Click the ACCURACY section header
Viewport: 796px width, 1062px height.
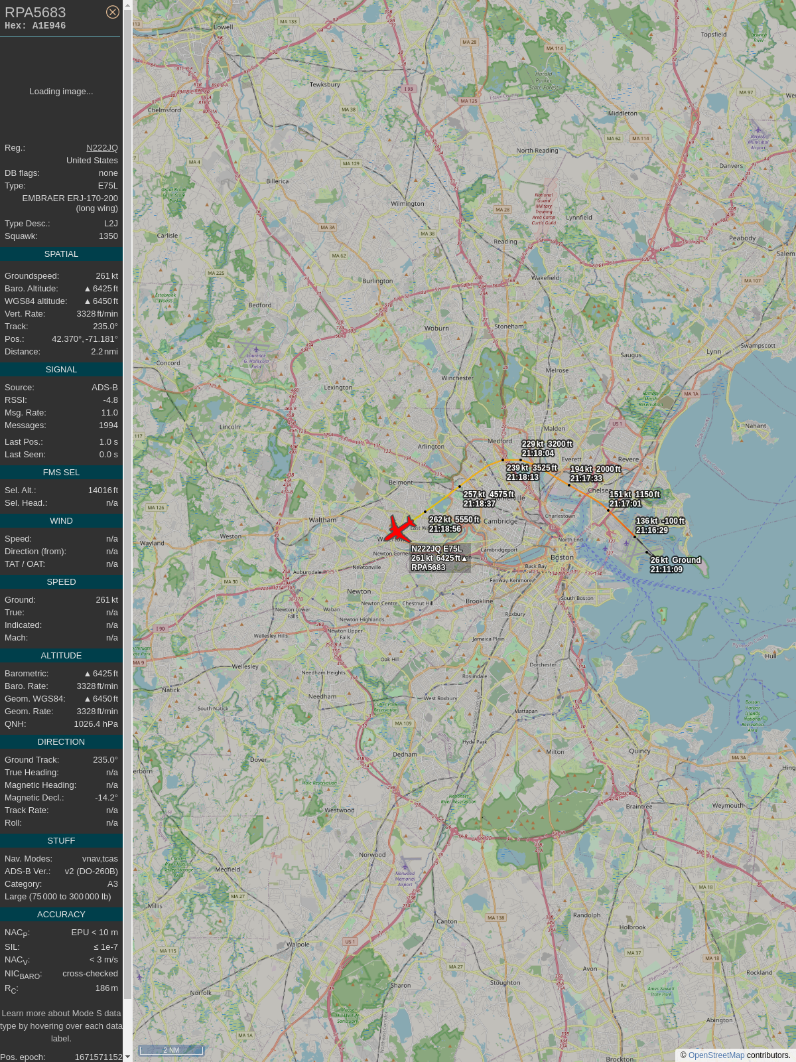pos(61,915)
